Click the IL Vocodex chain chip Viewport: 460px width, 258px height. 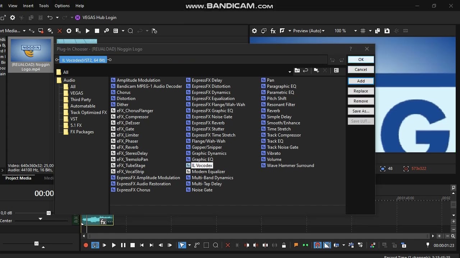[x=83, y=60]
